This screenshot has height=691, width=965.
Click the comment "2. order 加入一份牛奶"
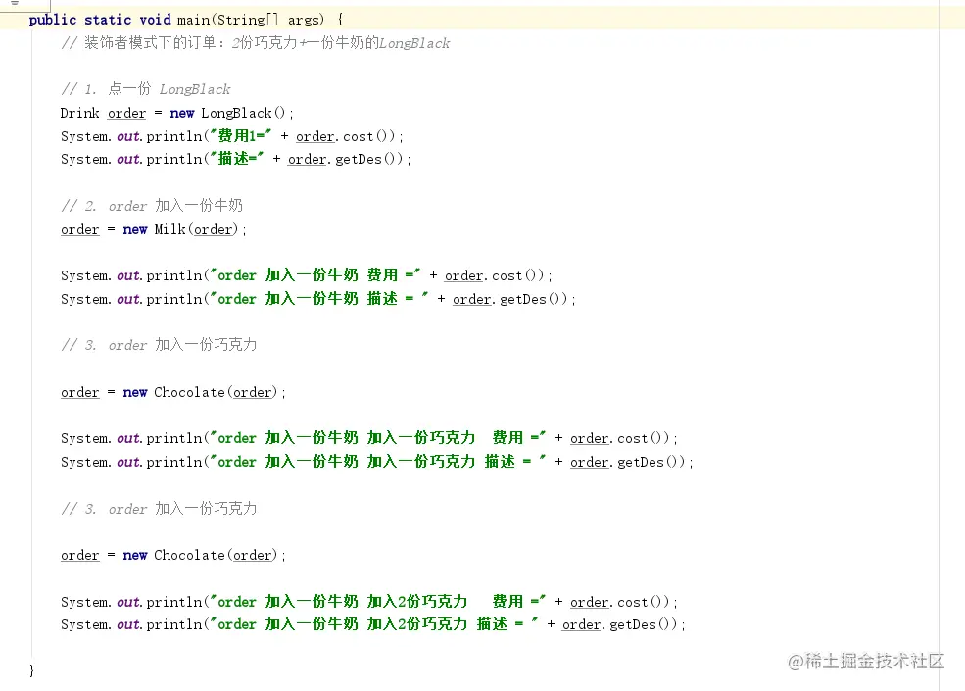152,206
